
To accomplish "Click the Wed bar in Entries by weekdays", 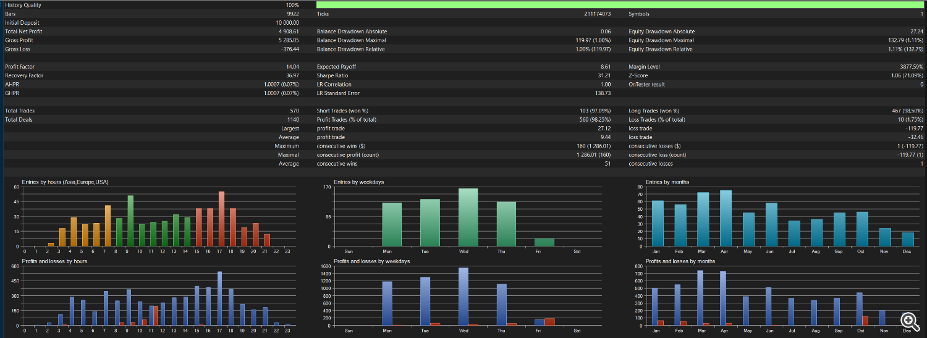I will click(468, 217).
